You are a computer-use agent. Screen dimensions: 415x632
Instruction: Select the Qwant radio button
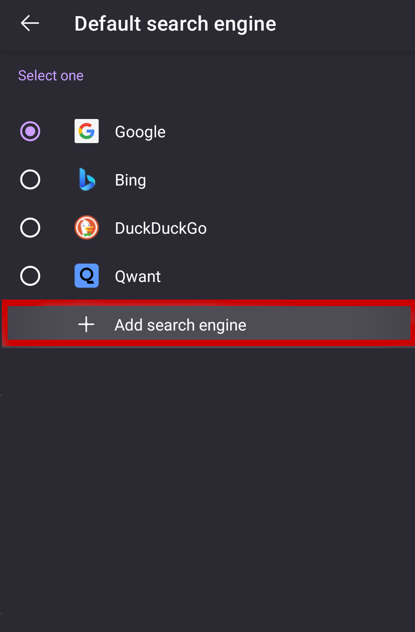click(x=30, y=276)
